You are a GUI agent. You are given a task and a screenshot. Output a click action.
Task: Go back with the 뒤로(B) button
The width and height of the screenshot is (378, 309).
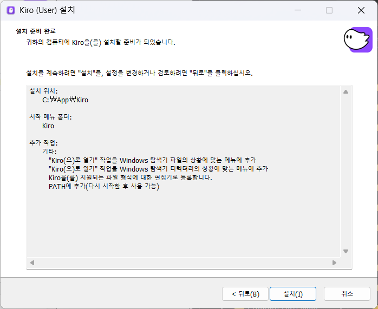click(x=245, y=294)
